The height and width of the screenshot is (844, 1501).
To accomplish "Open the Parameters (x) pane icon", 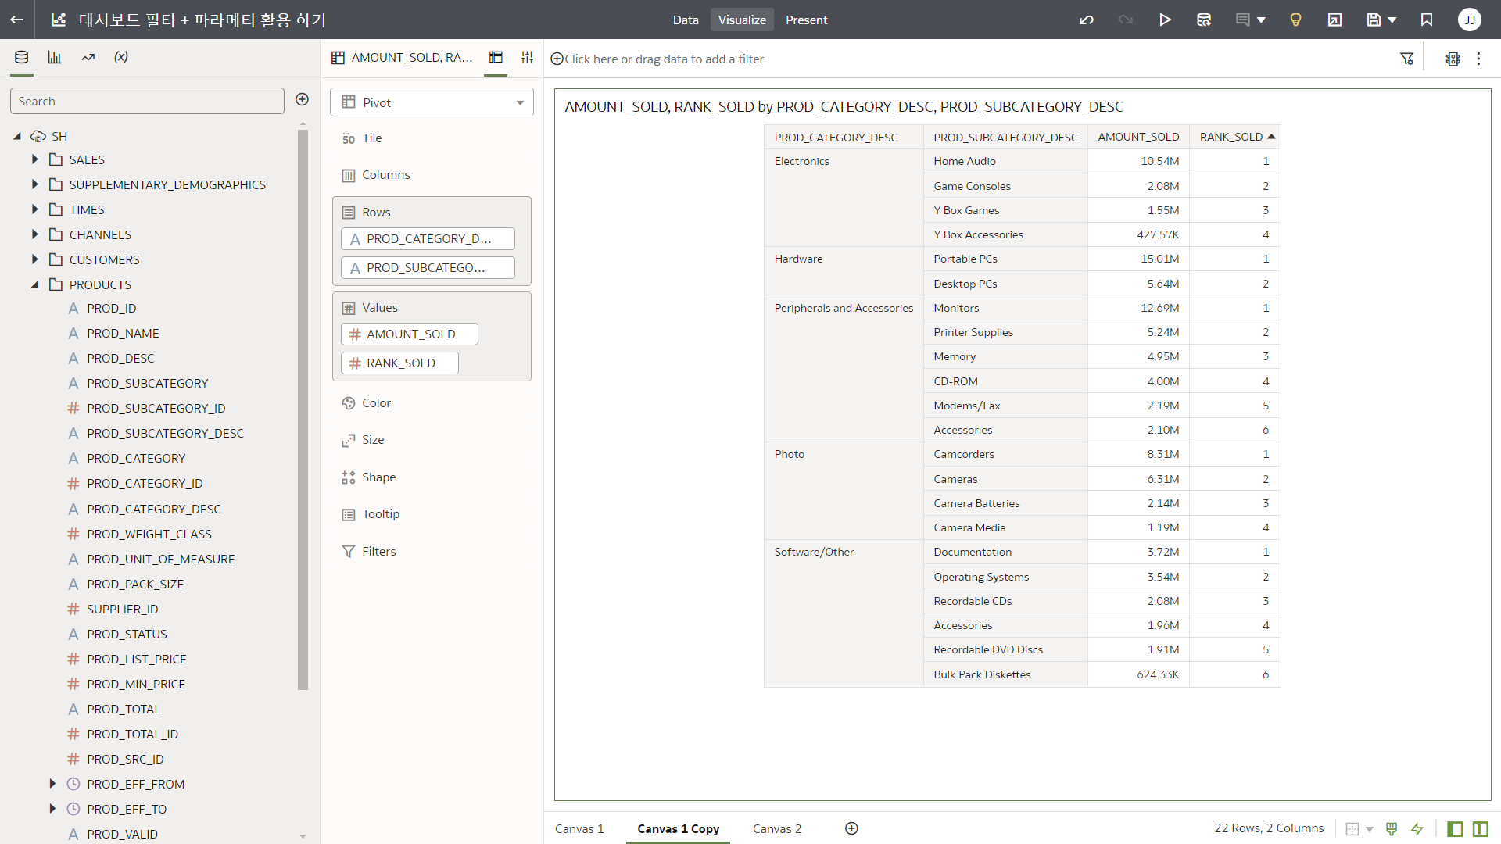I will coord(121,57).
